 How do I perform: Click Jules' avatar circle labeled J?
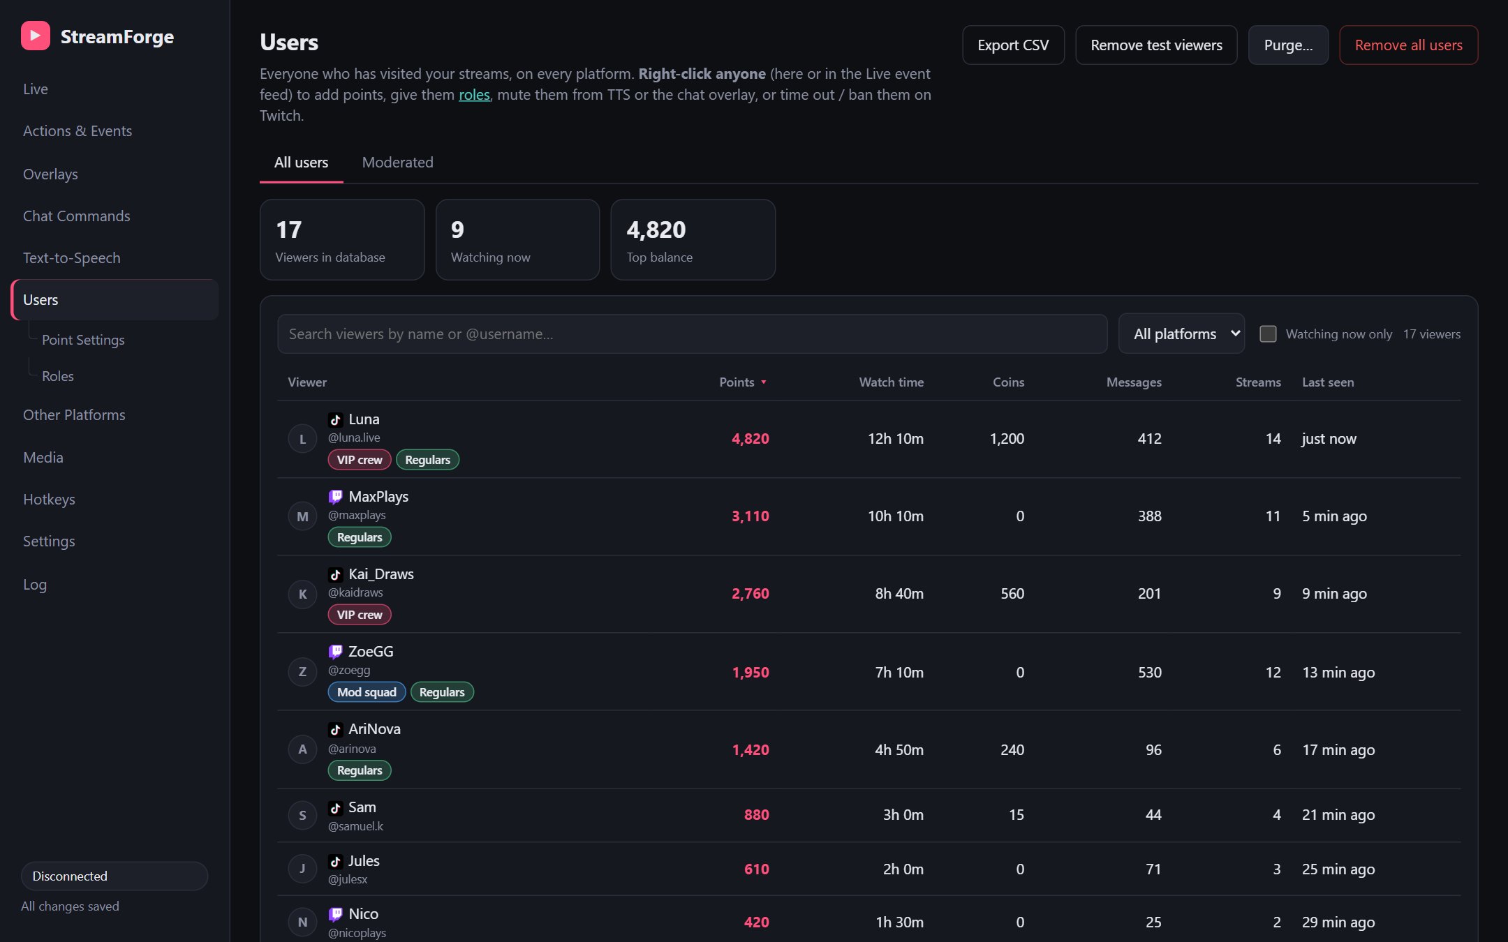(x=302, y=869)
